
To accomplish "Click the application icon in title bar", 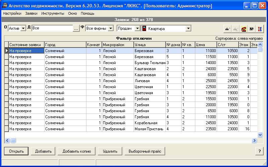I will pos(5,6).
